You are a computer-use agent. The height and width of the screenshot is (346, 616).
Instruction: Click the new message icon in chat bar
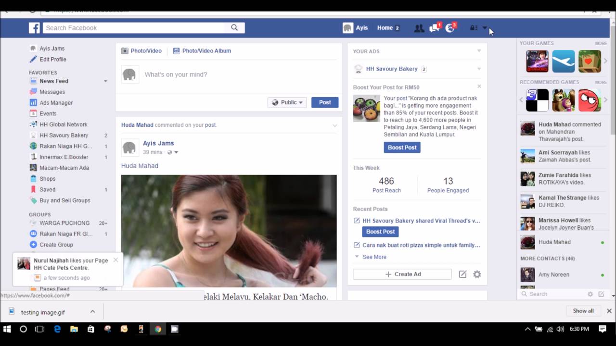tap(601, 294)
